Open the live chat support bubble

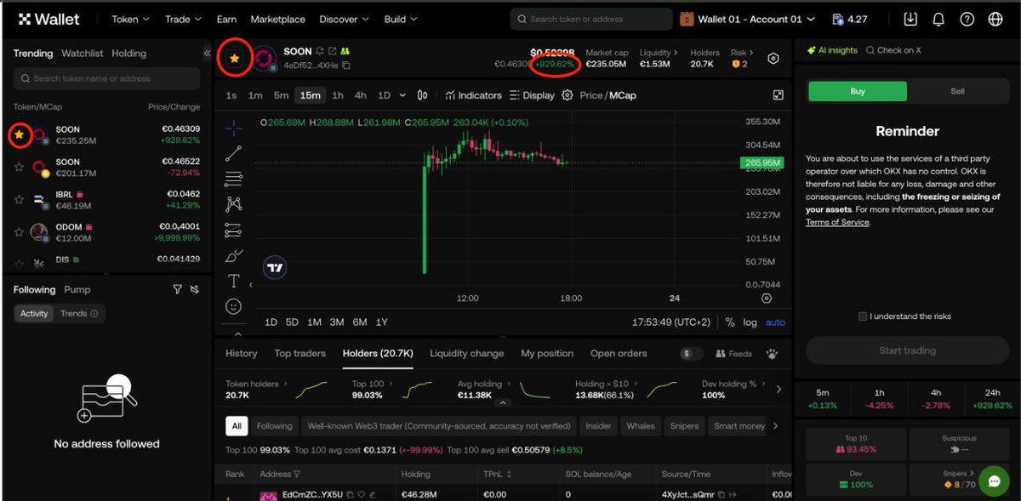[x=994, y=481]
